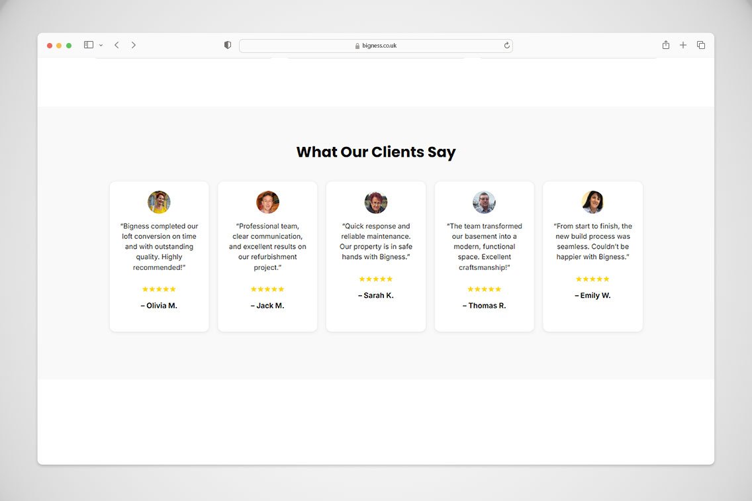Click the bigness.co.uk address bar
752x501 pixels.
[x=375, y=46]
